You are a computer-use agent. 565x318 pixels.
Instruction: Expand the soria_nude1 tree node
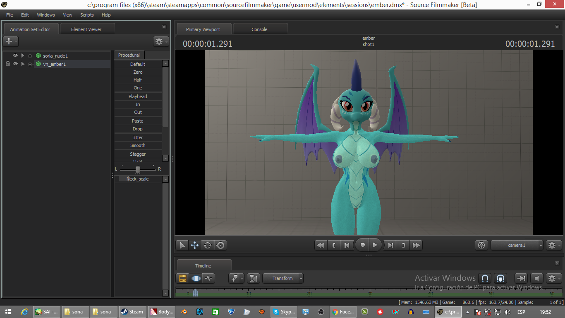click(x=30, y=56)
